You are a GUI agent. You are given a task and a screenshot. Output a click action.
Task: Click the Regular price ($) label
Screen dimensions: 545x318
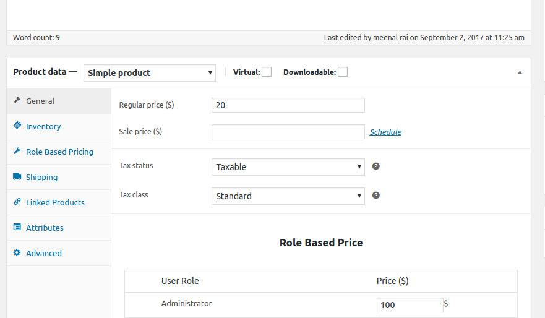[x=147, y=105]
